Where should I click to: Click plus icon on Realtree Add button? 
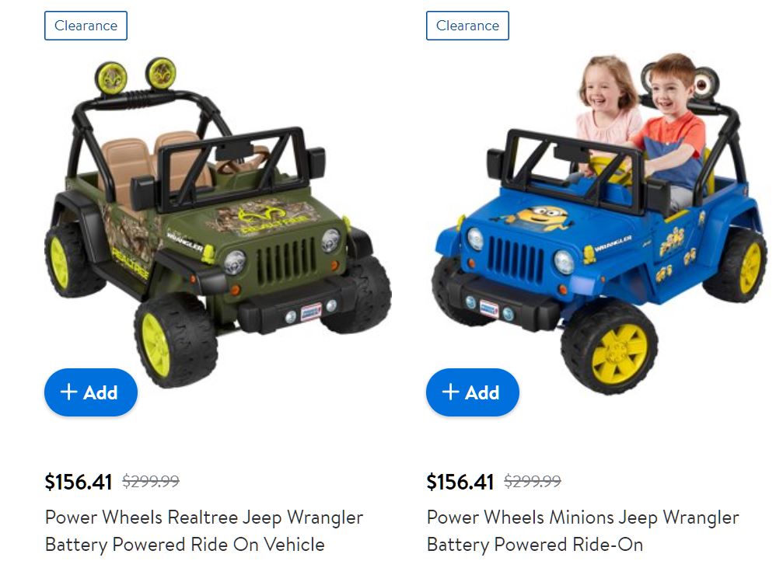pyautogui.click(x=68, y=392)
